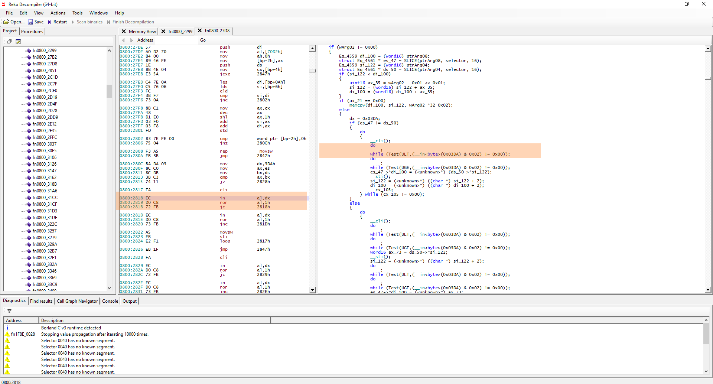Switch to the Procedures tab

pos(32,31)
